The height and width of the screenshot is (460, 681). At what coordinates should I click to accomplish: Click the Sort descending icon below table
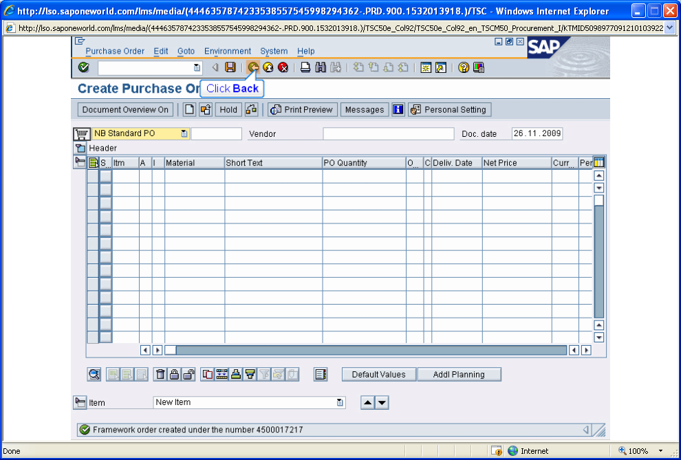[x=250, y=375]
